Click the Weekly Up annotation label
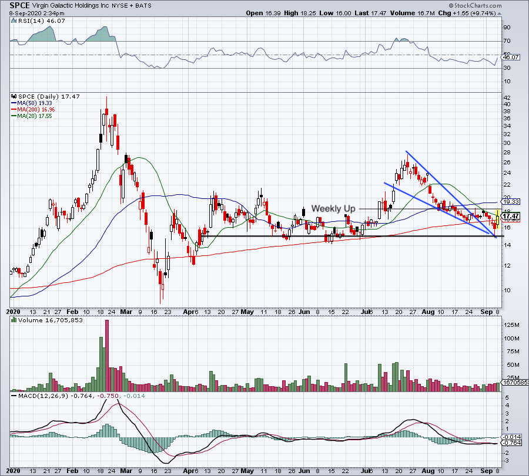The width and height of the screenshot is (529, 476). [x=333, y=208]
